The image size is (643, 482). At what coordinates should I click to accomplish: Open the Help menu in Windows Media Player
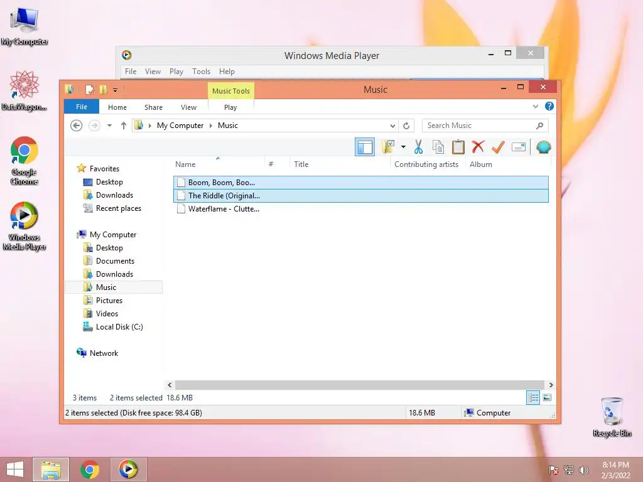tap(227, 72)
